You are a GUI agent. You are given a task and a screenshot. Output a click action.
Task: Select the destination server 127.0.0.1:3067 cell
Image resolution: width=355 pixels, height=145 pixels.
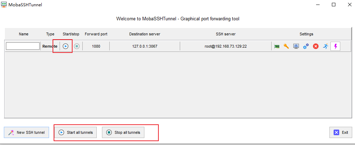click(x=145, y=46)
